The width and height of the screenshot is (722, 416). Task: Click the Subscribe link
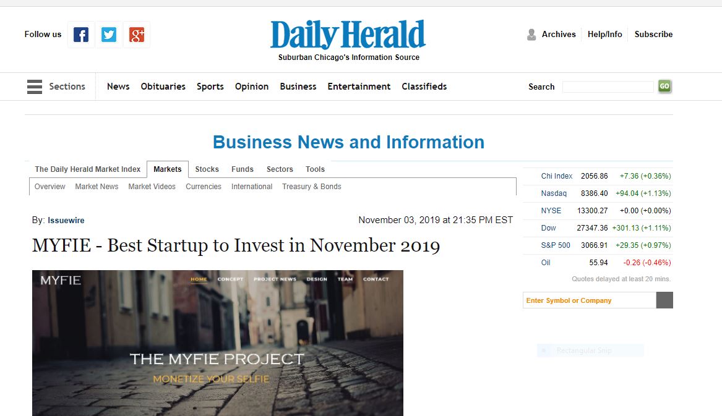[x=653, y=35]
